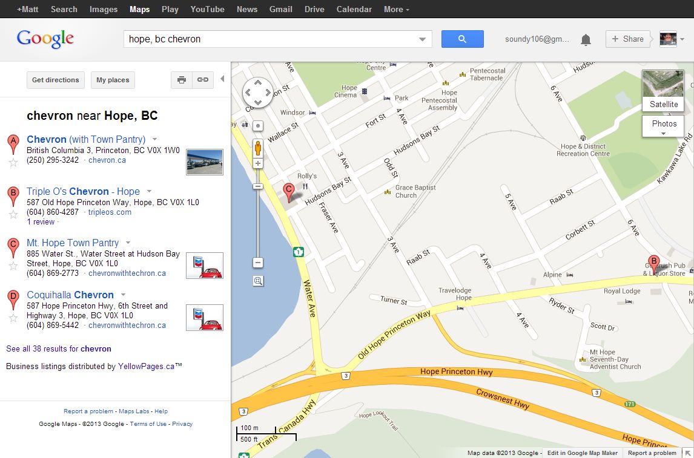Open the 1 review link
Viewport: 694px width, 458px height.
point(41,222)
